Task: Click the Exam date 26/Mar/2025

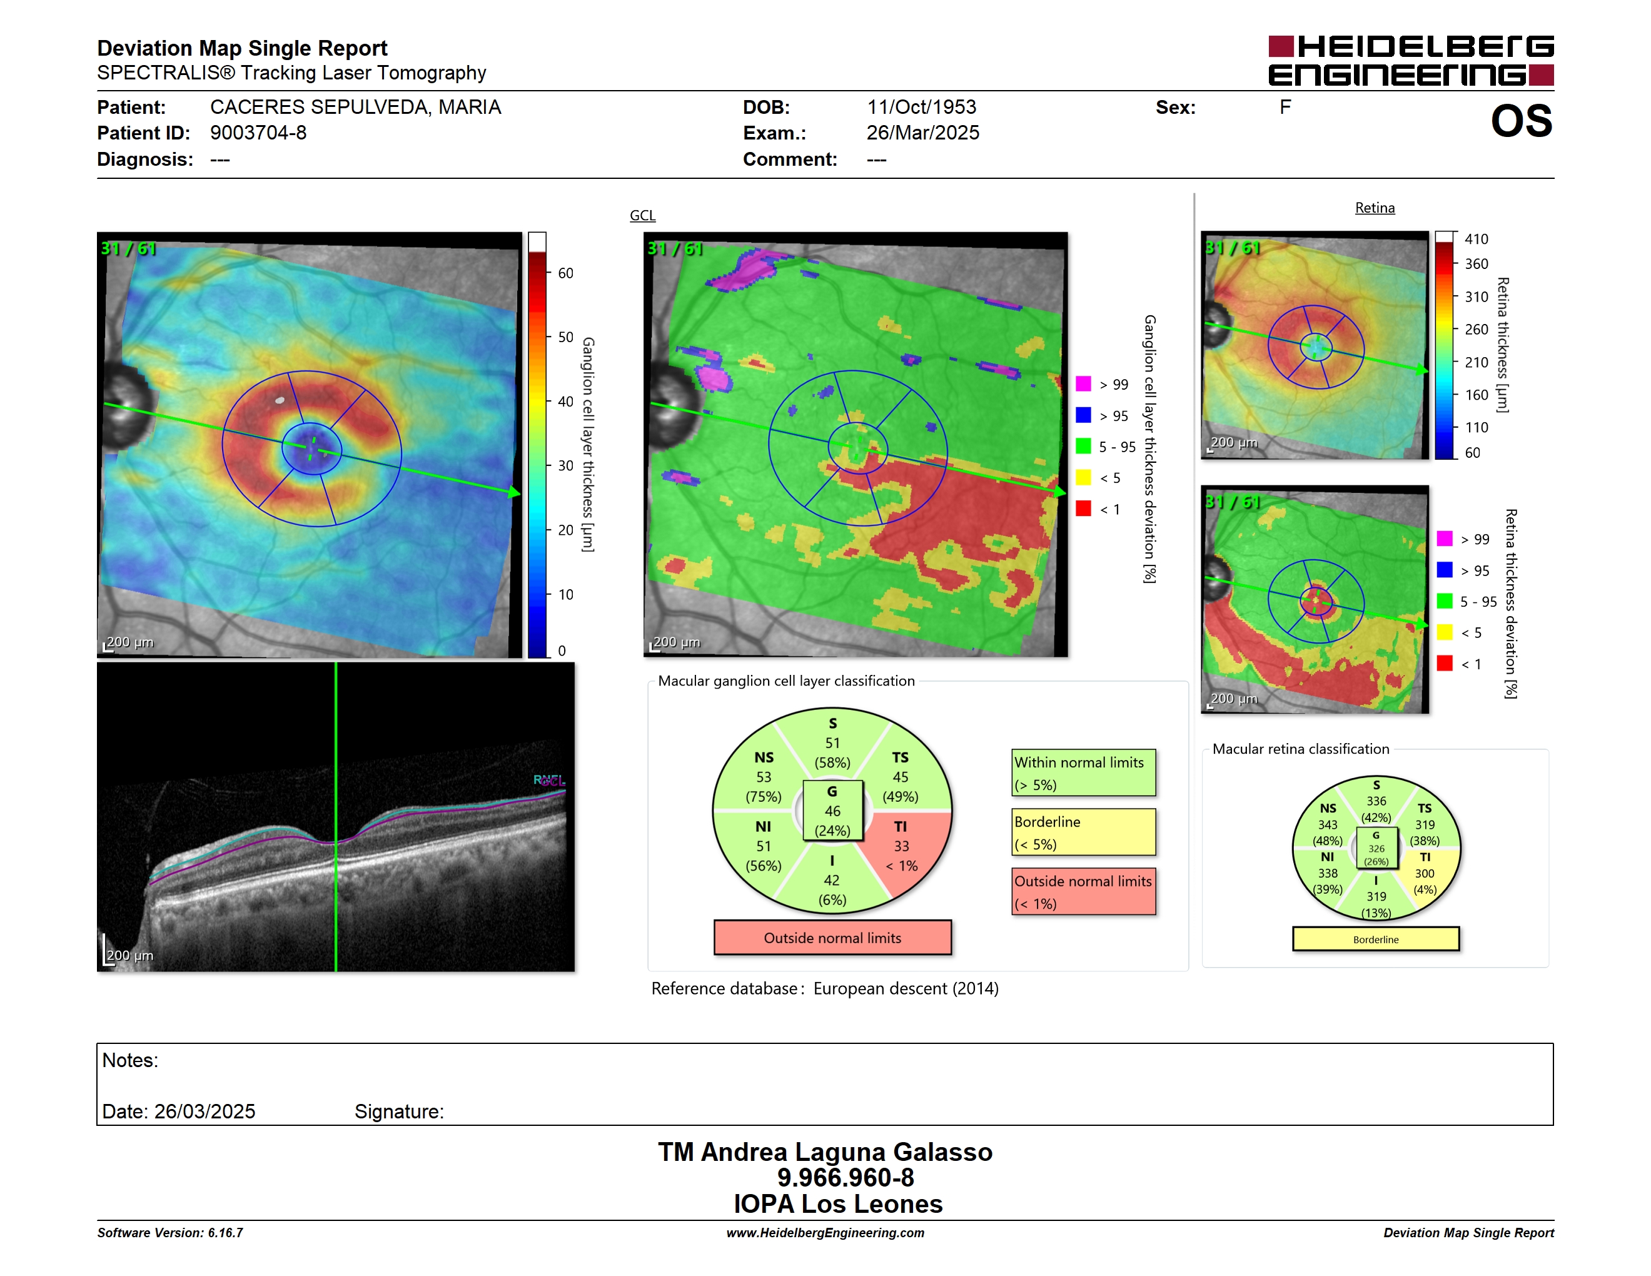Action: click(x=922, y=132)
